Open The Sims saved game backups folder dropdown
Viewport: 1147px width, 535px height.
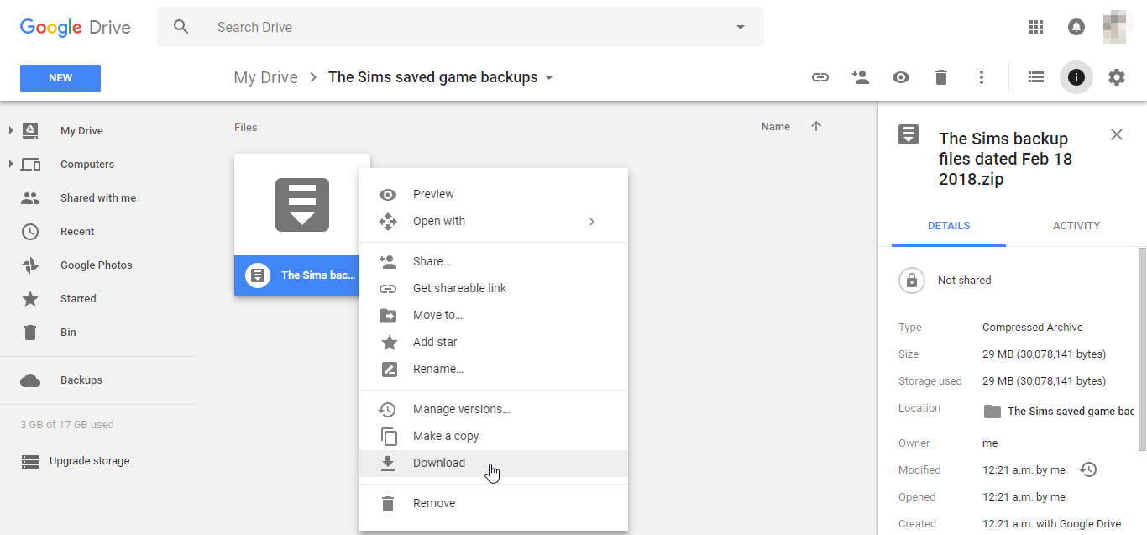[x=549, y=77]
